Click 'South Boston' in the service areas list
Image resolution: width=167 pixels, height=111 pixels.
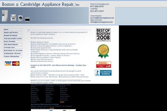point(65,96)
